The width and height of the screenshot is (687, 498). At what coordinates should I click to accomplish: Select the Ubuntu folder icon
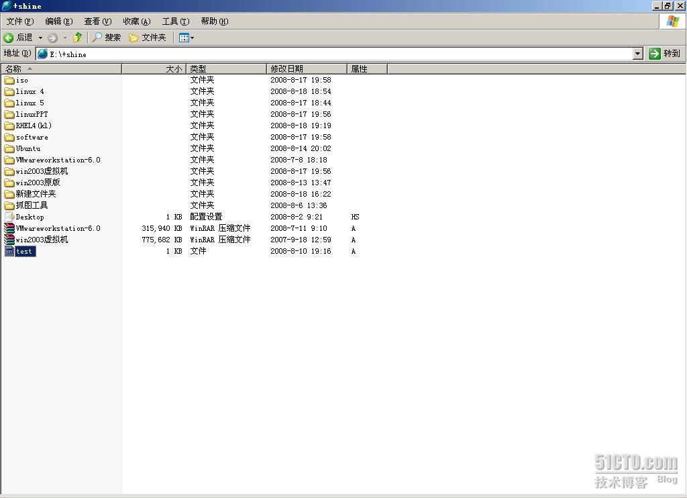point(9,148)
